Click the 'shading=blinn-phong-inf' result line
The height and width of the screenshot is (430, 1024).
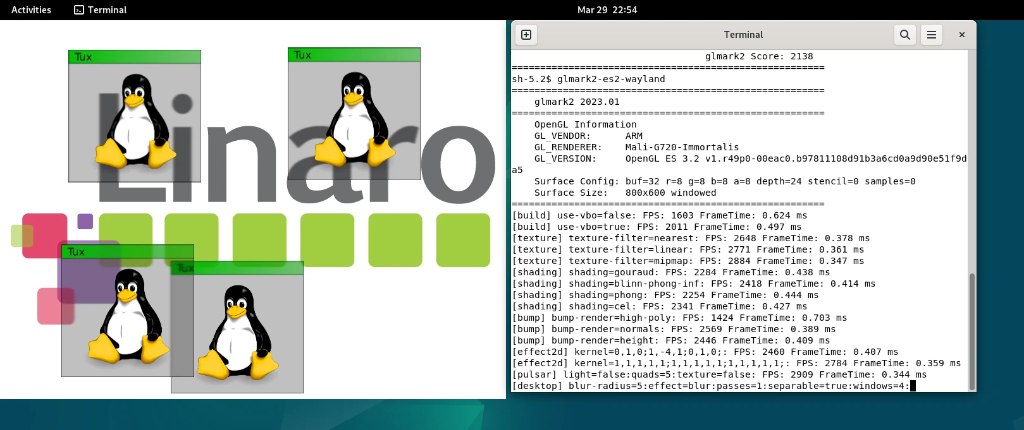click(x=694, y=284)
